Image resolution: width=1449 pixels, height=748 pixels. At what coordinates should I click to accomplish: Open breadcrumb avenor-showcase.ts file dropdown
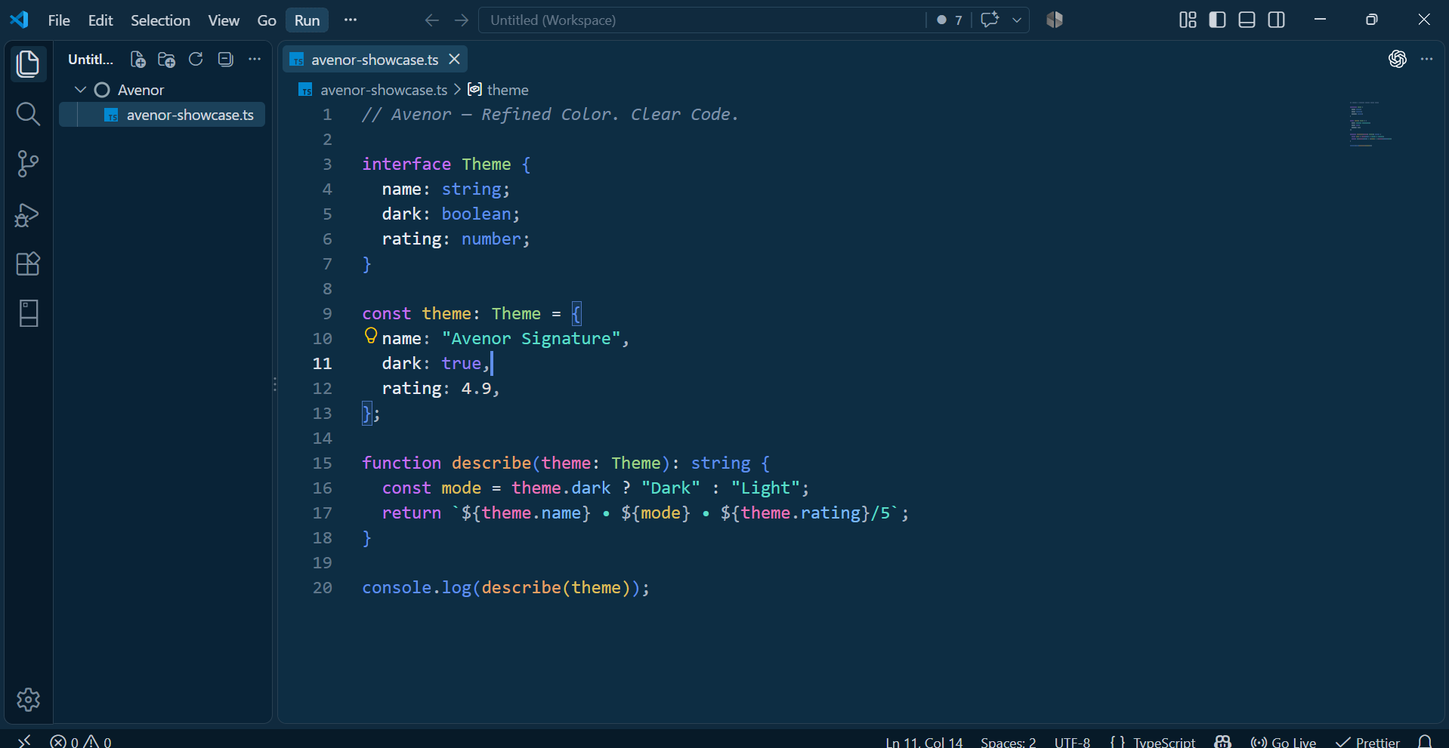pos(373,90)
